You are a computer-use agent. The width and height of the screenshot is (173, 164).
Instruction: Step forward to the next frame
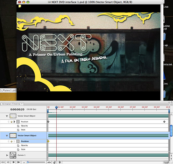pos(19,162)
